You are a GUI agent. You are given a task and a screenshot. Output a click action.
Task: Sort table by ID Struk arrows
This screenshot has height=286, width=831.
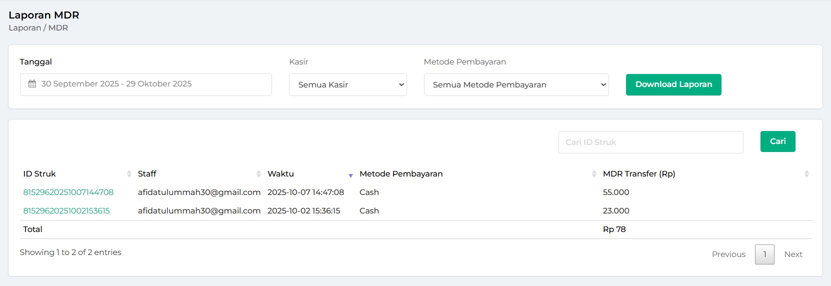pyautogui.click(x=129, y=174)
